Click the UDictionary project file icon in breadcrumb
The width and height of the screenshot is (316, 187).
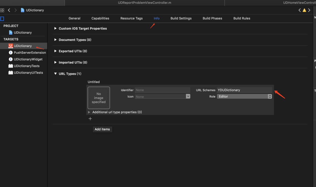pos(22,10)
